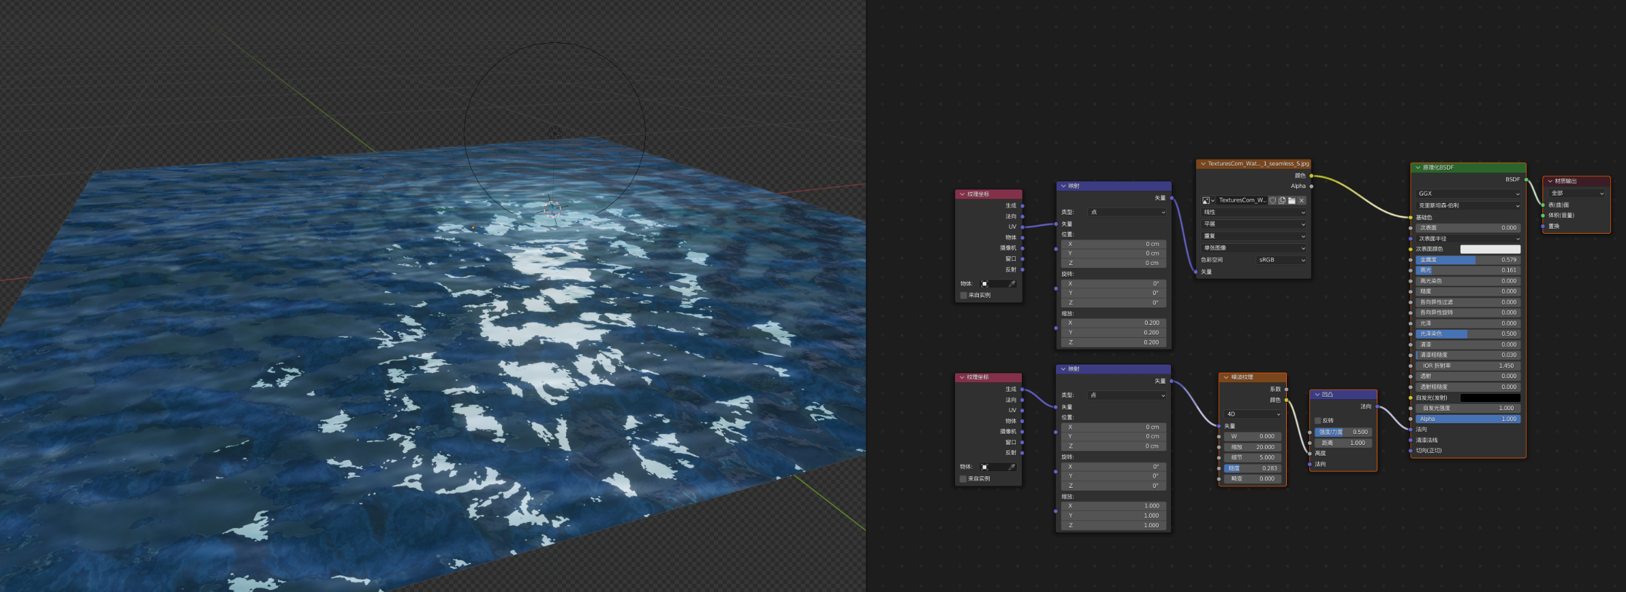Click eyedropper in upper 纹理坐标 node
The width and height of the screenshot is (1626, 592).
click(x=1012, y=283)
